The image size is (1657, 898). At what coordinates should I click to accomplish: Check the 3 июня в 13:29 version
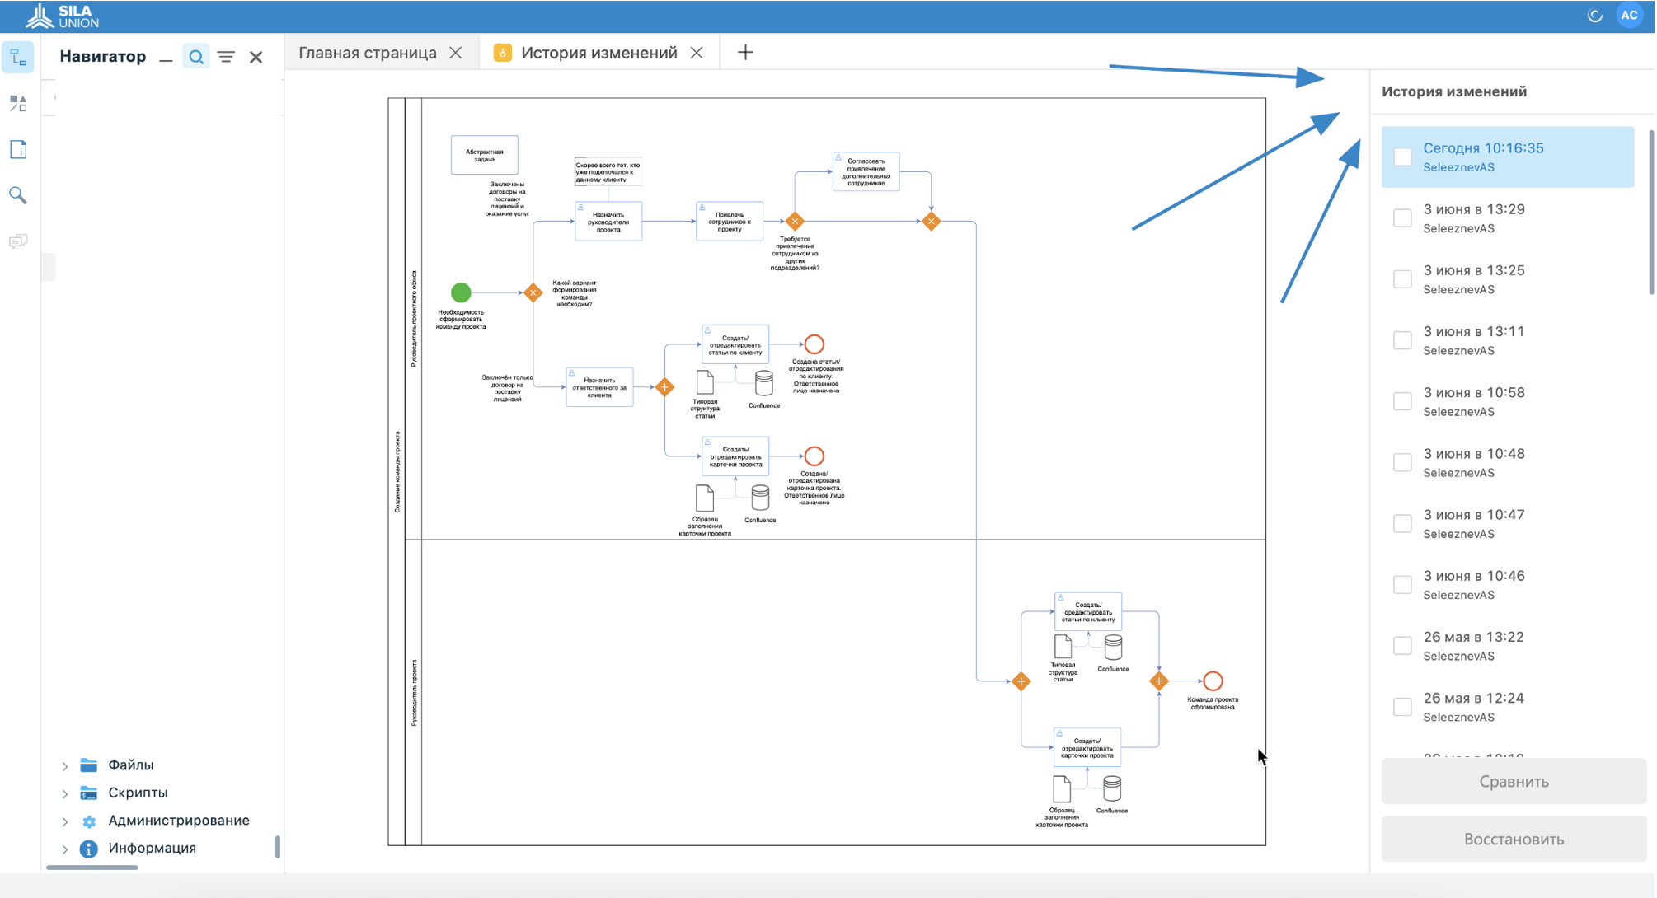point(1402,217)
